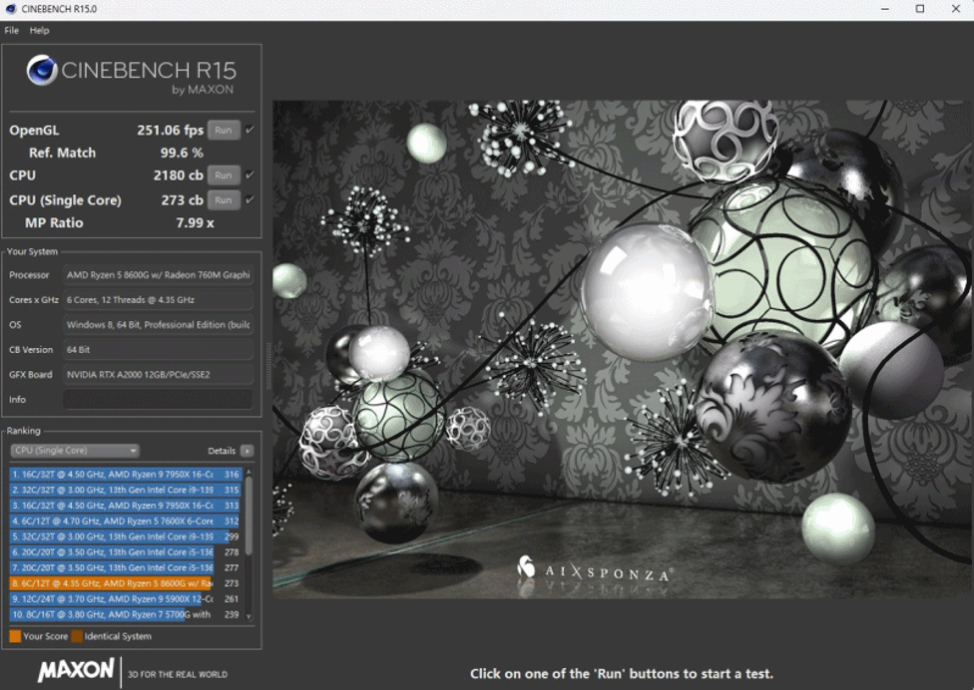Click the Cinebench title bar app icon

coord(11,9)
